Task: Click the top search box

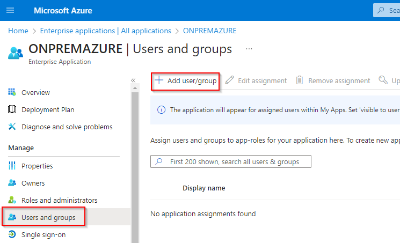Action: pyautogui.click(x=387, y=10)
